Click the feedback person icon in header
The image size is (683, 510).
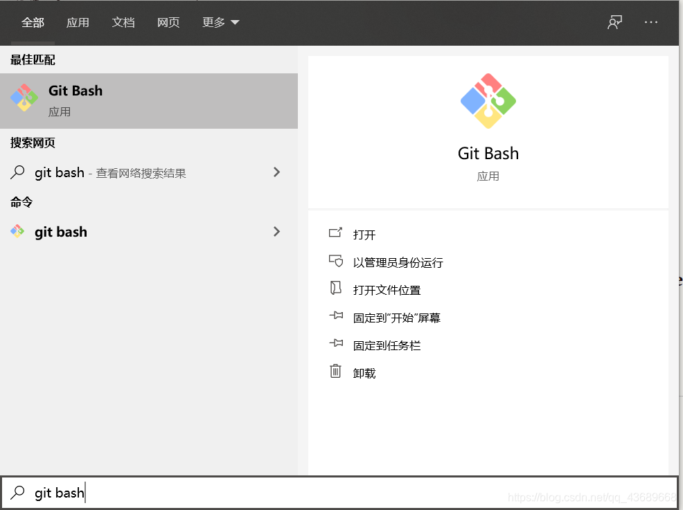click(614, 22)
